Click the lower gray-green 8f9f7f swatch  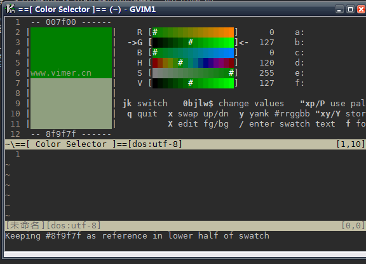coord(71,104)
